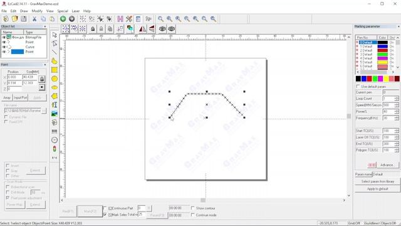Adjust the Loop Count spinner
This screenshot has height=226, width=401.
[x=397, y=99]
